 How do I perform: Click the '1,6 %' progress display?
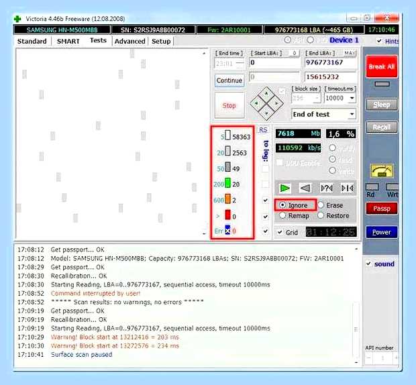(x=341, y=134)
